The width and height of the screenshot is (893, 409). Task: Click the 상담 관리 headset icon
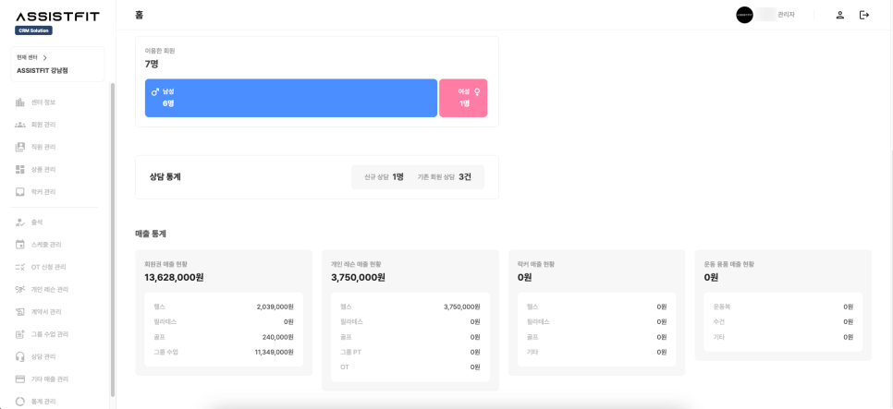(20, 356)
